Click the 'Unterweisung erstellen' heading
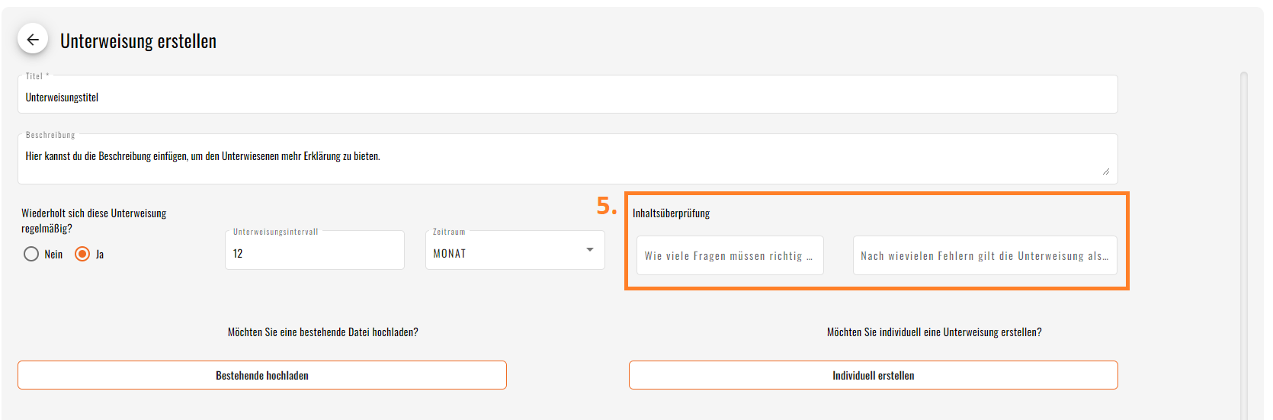 pyautogui.click(x=138, y=40)
